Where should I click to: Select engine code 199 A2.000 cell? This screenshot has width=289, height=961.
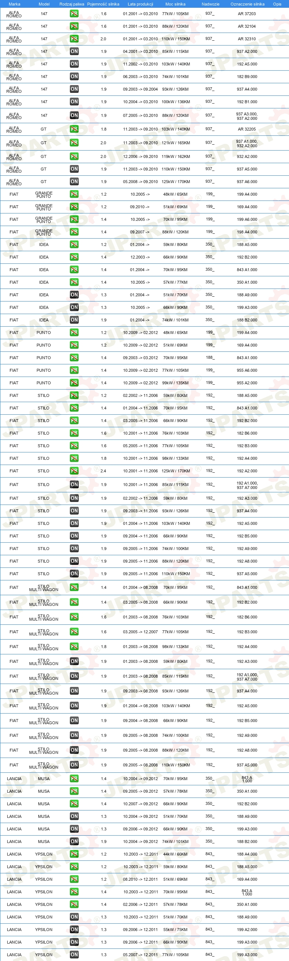point(247,930)
